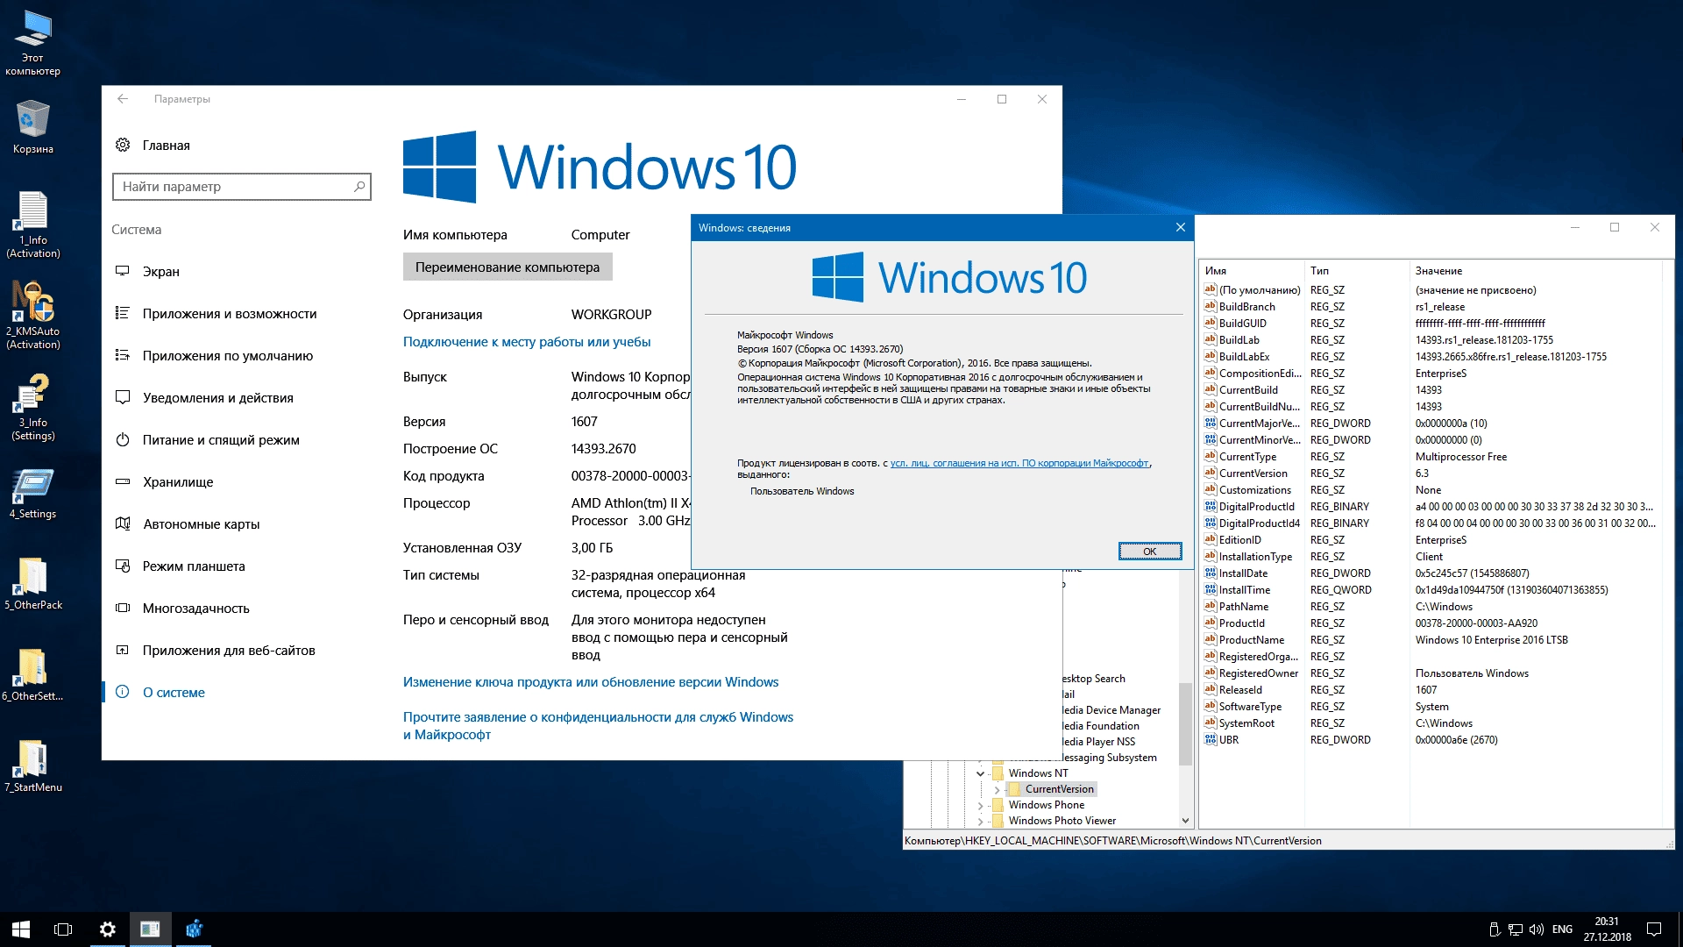The width and height of the screenshot is (1683, 947).
Task: Expand the CurrentVersion registry key
Action: [997, 789]
